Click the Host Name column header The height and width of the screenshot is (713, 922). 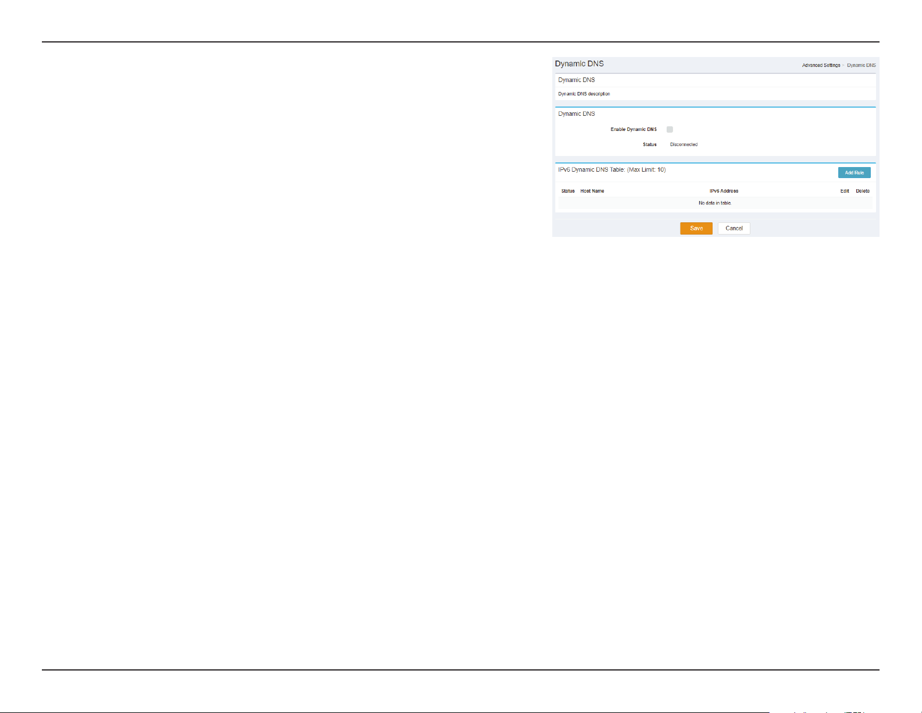[592, 191]
